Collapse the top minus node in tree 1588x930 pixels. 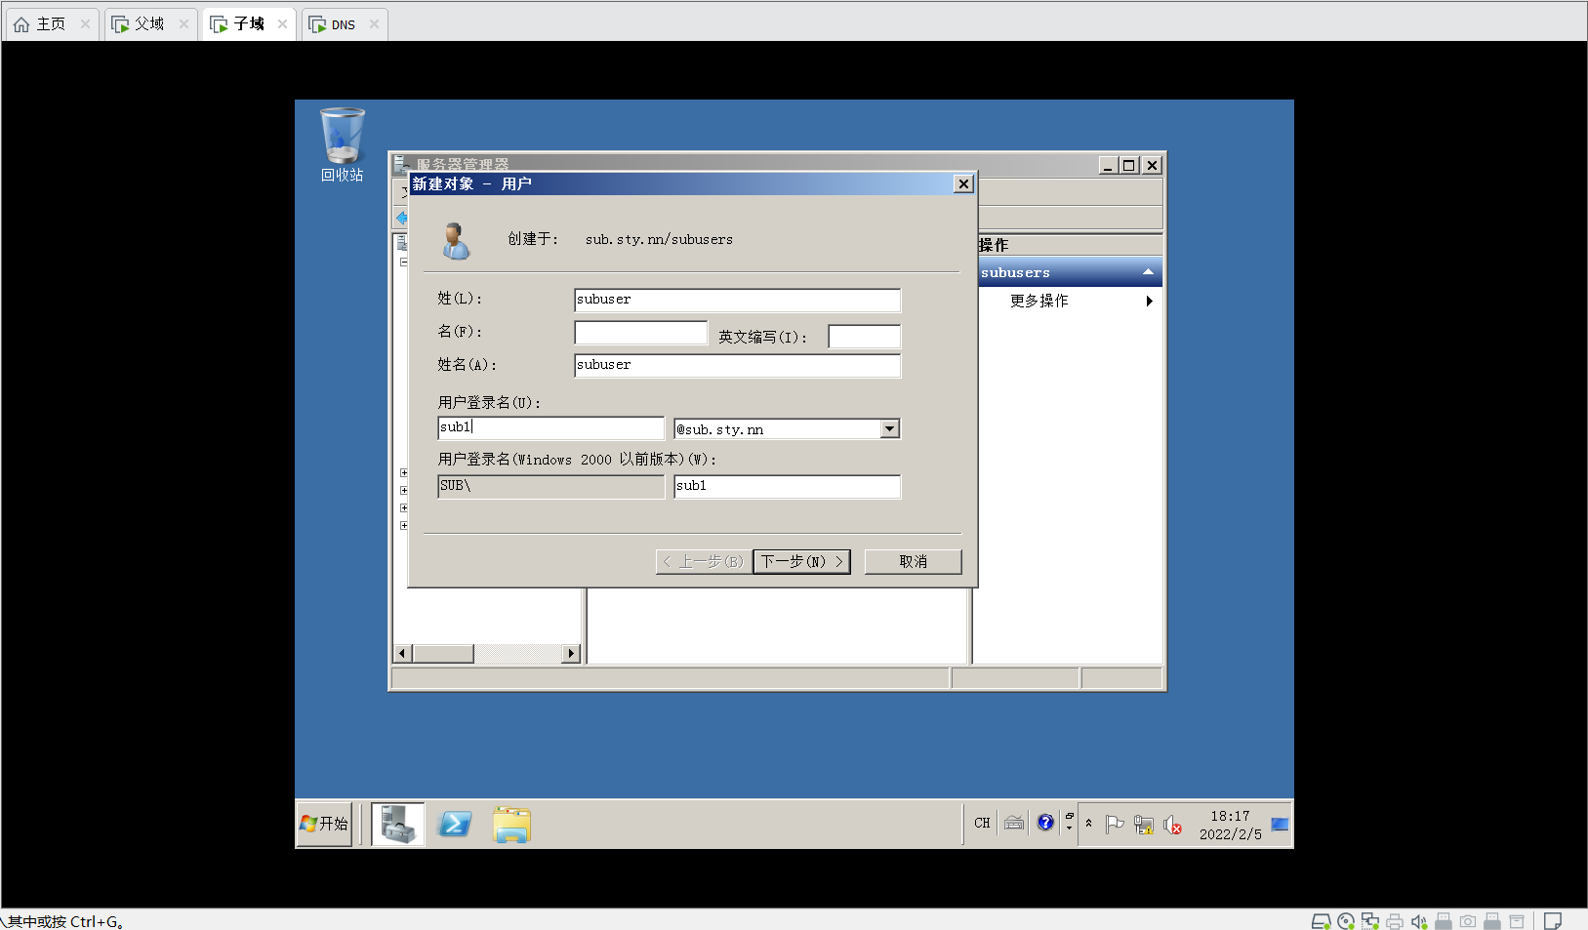403,262
